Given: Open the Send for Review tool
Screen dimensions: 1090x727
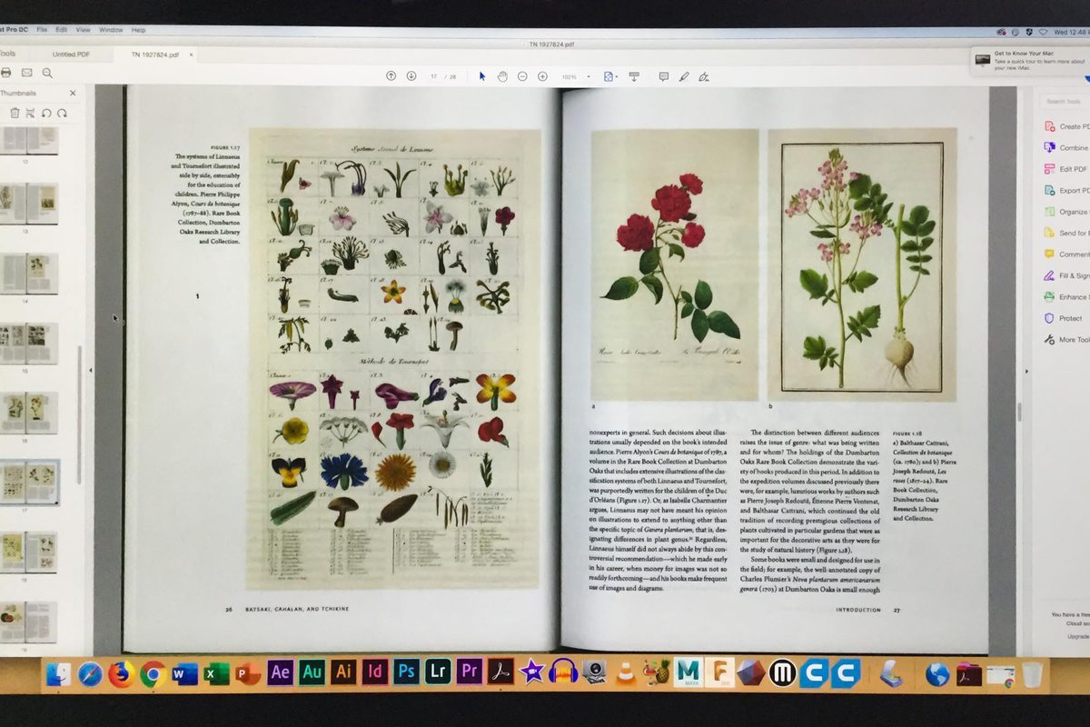Looking at the screenshot, I should point(1066,233).
